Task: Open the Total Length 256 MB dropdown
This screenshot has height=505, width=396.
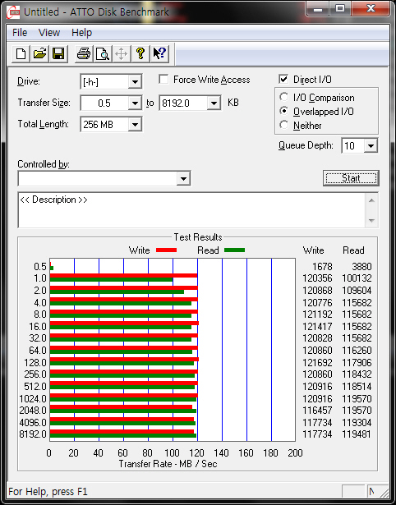Action: 135,124
